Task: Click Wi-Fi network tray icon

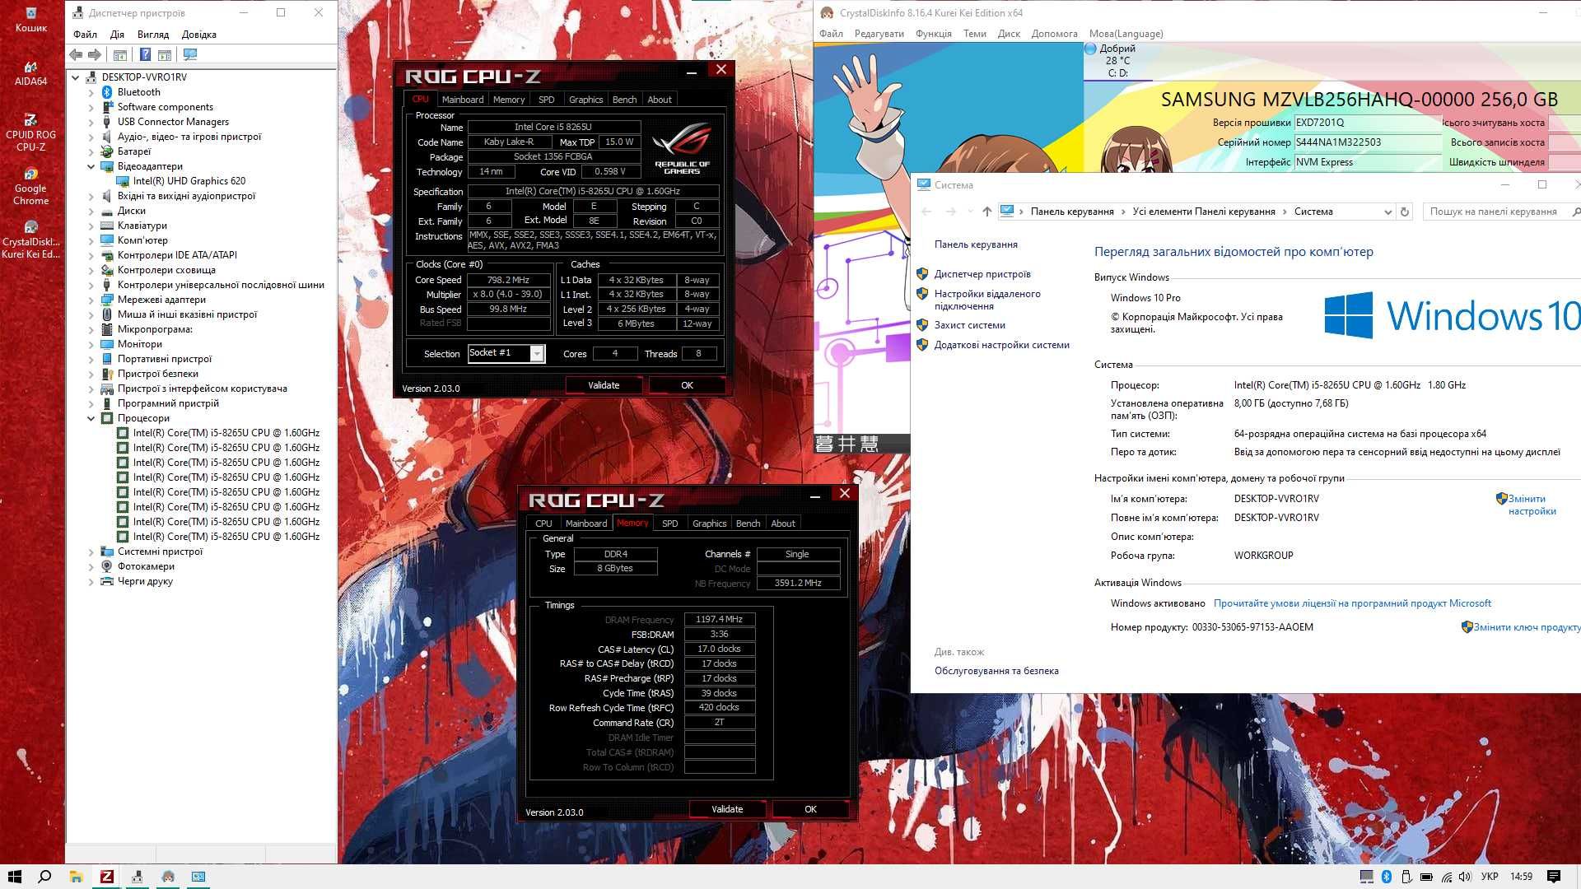Action: pyautogui.click(x=1447, y=877)
